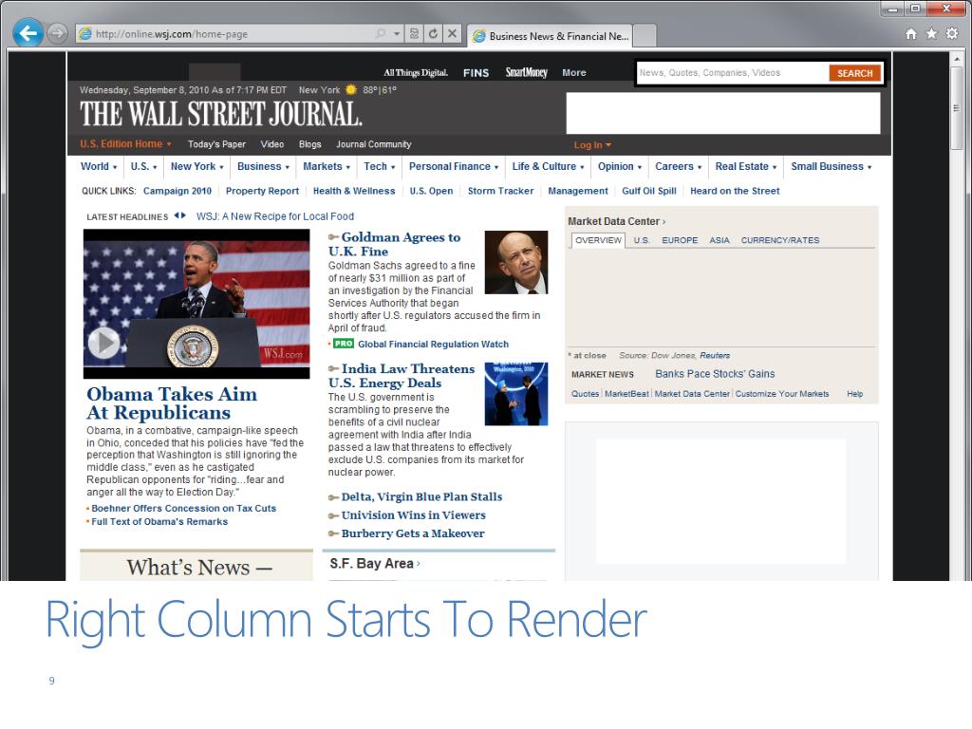Select the Business News & Financial browser tab
Viewport: 972px width, 729px height.
[x=550, y=36]
